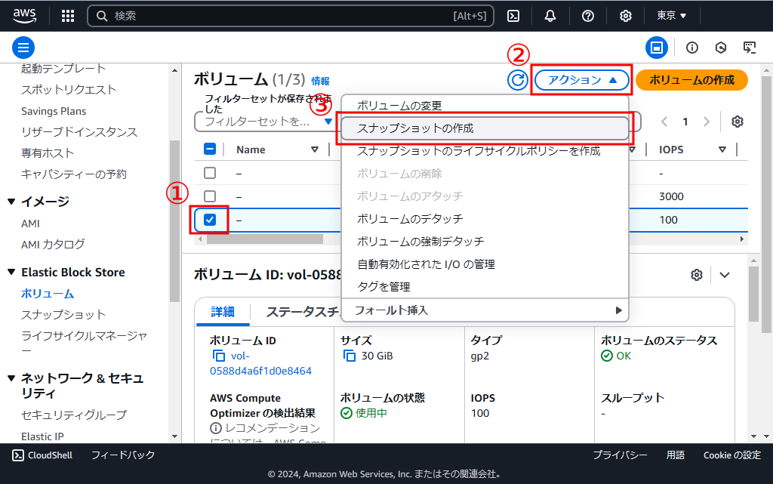Open the Snapshots sidebar link

point(63,314)
